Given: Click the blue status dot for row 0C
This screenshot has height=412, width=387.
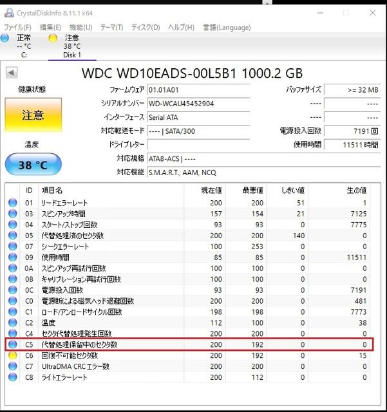Looking at the screenshot, I should (x=13, y=290).
